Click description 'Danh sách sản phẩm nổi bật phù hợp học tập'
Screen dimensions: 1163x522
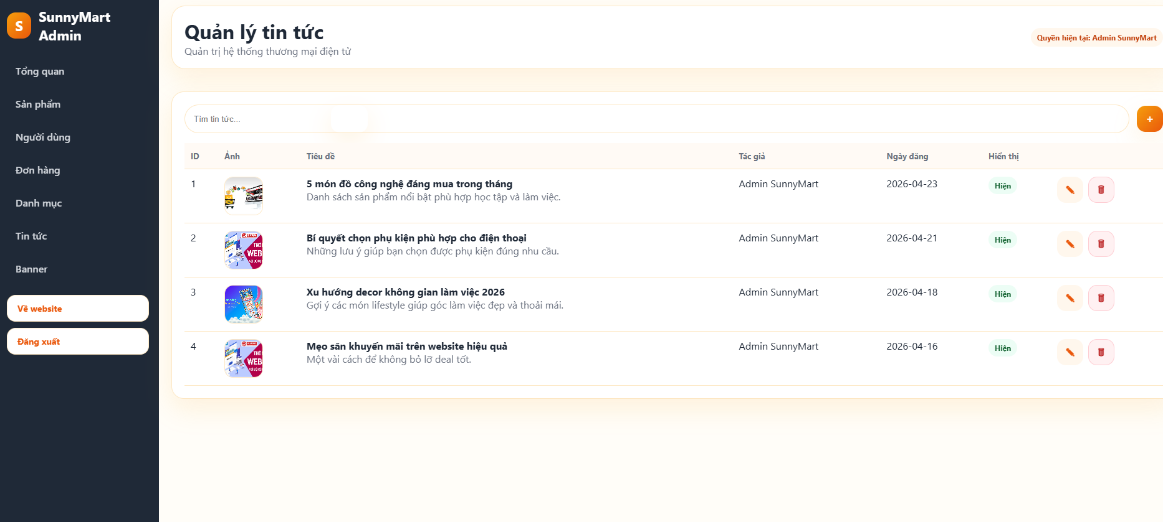point(434,197)
